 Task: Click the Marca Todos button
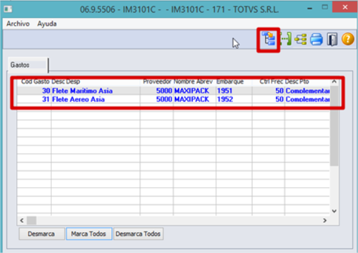(x=89, y=234)
